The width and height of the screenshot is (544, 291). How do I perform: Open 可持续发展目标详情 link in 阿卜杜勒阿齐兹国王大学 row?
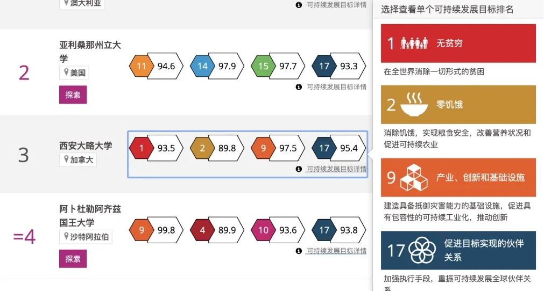[x=336, y=251]
